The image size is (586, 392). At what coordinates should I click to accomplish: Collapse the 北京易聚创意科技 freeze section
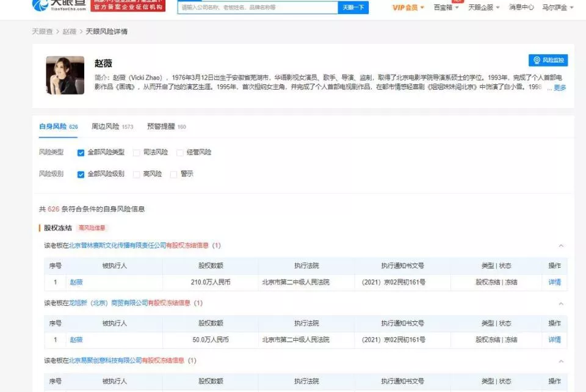point(561,361)
